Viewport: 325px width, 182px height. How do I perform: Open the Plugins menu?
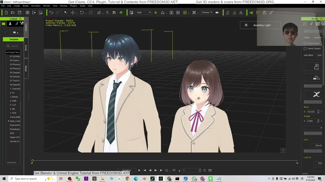(73, 6)
